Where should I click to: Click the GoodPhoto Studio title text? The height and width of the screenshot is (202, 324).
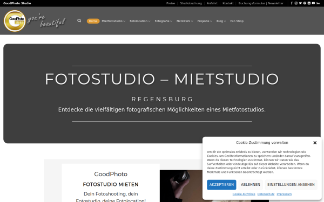click(17, 3)
